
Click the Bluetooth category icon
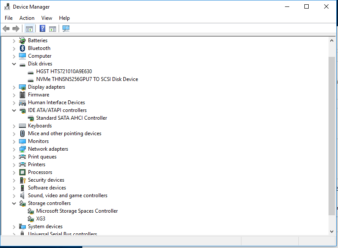[x=22, y=48]
